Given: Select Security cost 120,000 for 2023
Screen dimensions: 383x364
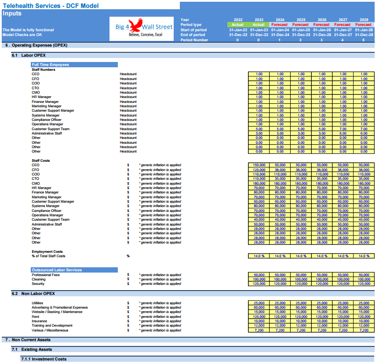Looking at the screenshot, I should (x=259, y=284).
